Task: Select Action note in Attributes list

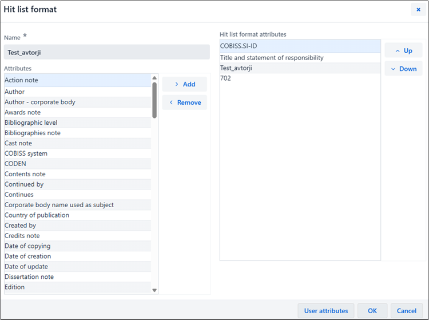Action: 78,80
